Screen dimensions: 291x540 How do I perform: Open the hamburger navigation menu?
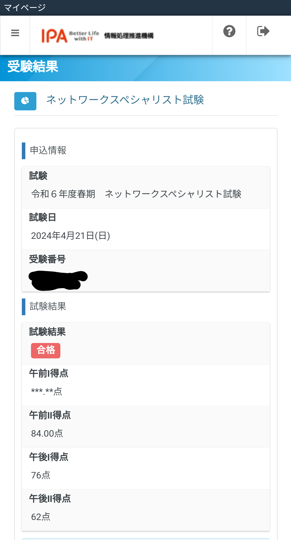tap(15, 32)
